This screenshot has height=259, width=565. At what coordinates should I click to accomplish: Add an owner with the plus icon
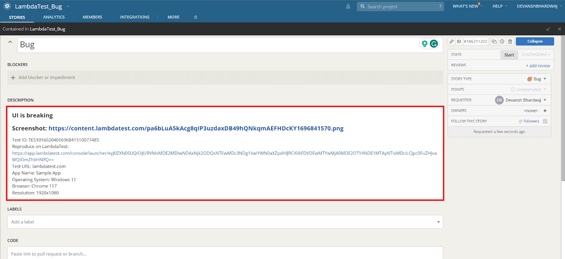(545, 111)
